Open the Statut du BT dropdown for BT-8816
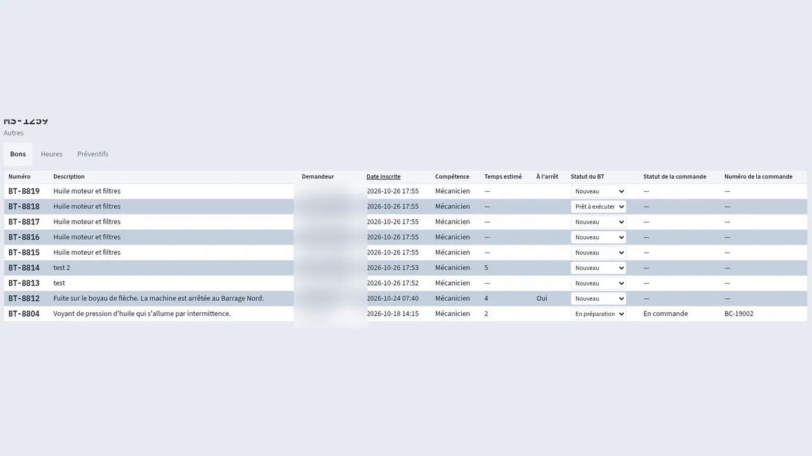Image resolution: width=812 pixels, height=456 pixels. tap(598, 237)
